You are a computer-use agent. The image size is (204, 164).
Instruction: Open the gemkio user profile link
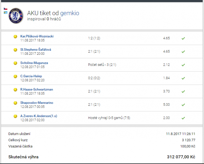[x=69, y=13]
